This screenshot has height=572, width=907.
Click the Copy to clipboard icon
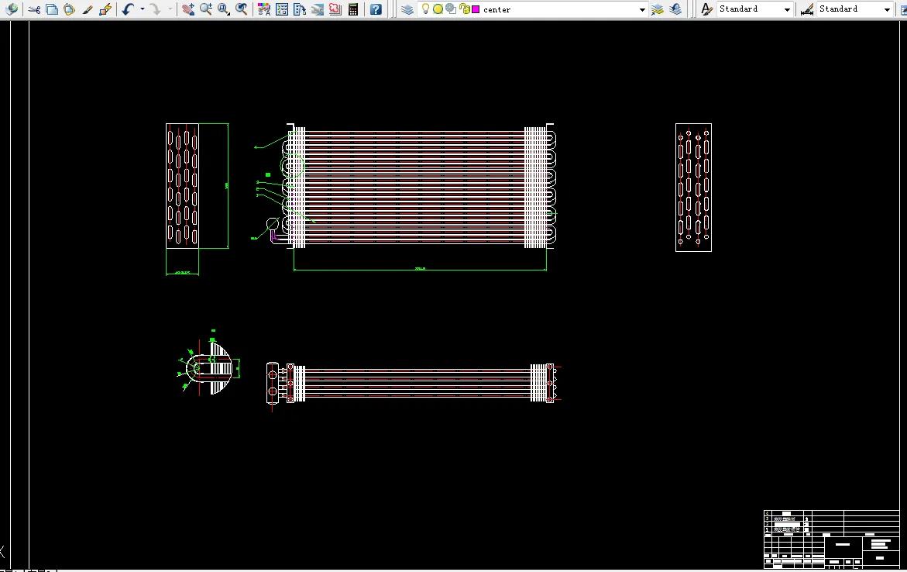51,9
